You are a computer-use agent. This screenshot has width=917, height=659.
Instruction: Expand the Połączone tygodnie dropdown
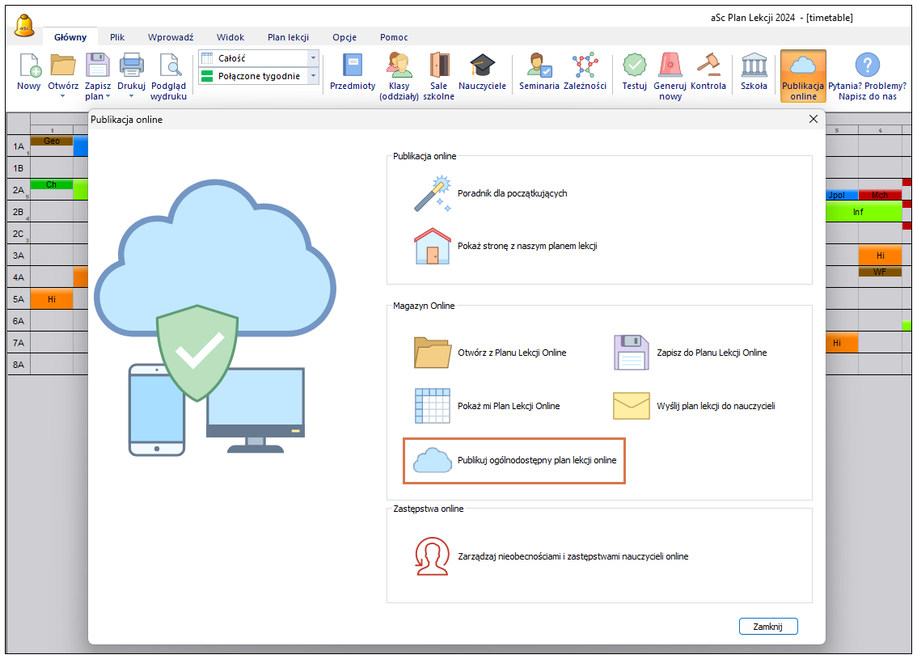pos(313,76)
